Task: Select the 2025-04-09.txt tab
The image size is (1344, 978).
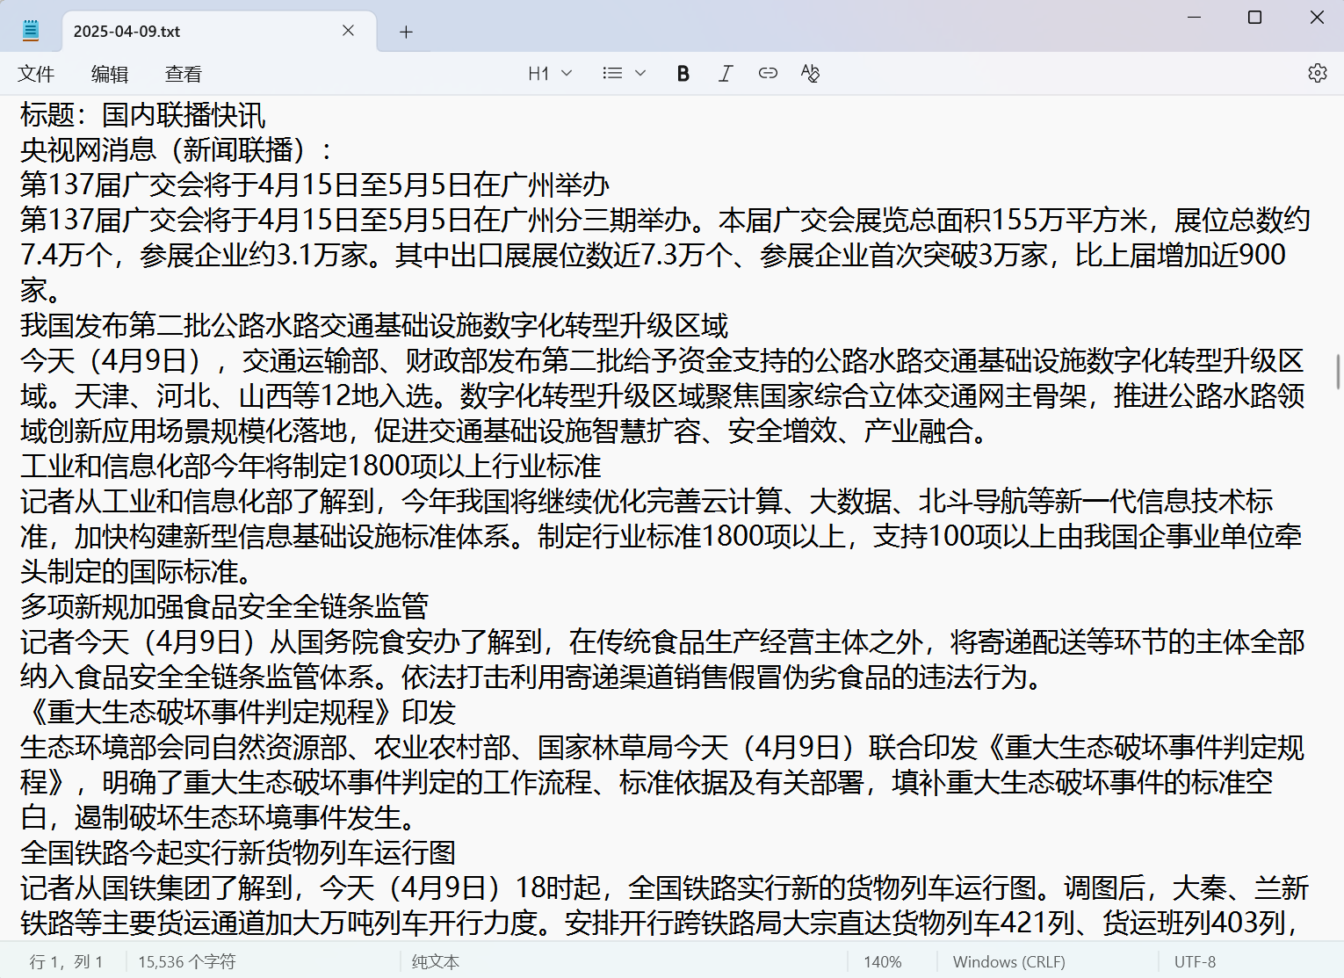Action: pyautogui.click(x=193, y=32)
